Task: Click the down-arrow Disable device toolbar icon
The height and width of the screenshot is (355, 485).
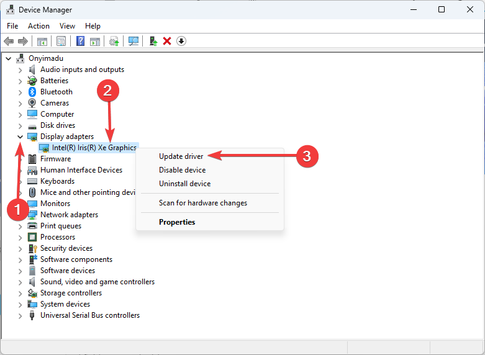Action: 181,41
